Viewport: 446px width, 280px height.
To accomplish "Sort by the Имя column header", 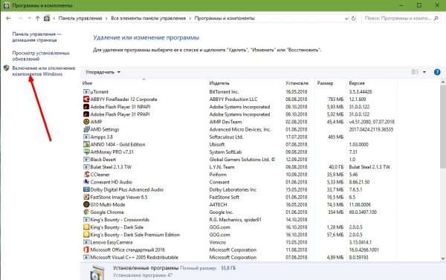I will pos(87,83).
